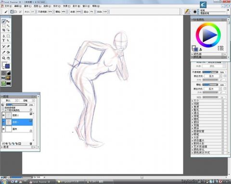
Task: Select the Layer Adjuster tool
Action: (x=8, y=22)
